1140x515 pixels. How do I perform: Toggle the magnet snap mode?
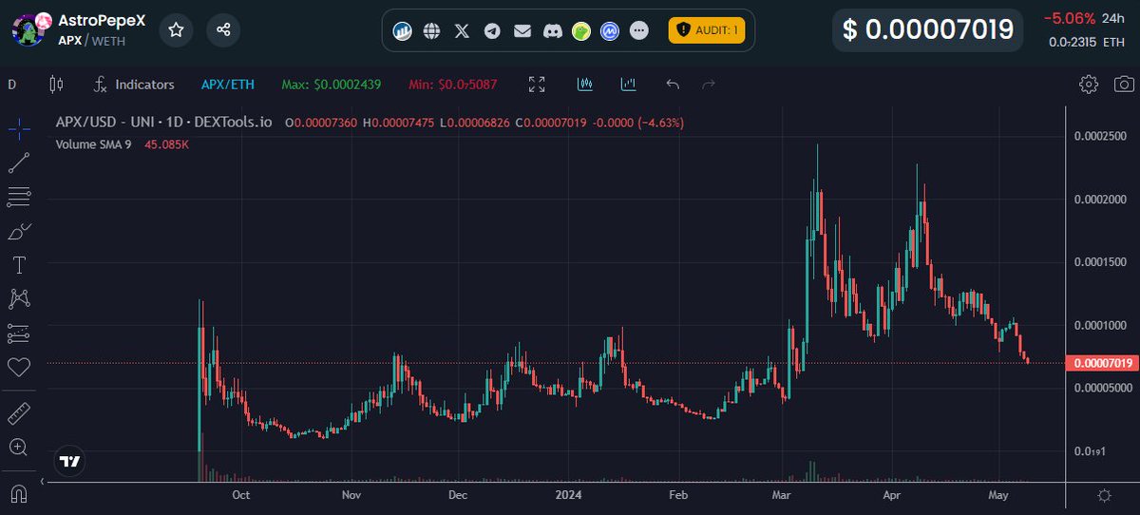coord(19,494)
